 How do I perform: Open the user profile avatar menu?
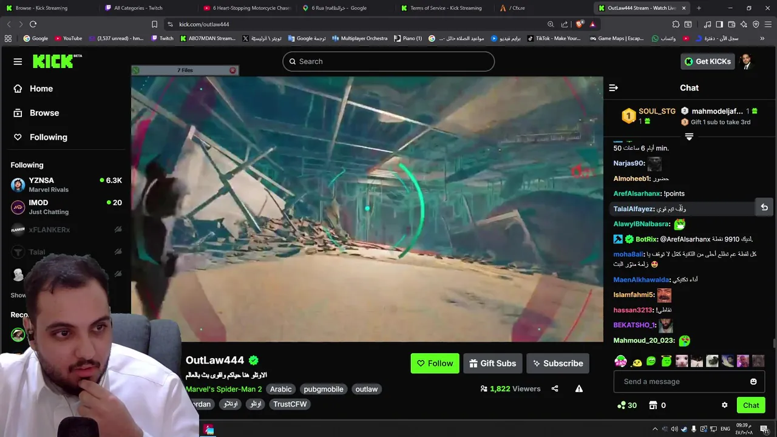pos(746,61)
